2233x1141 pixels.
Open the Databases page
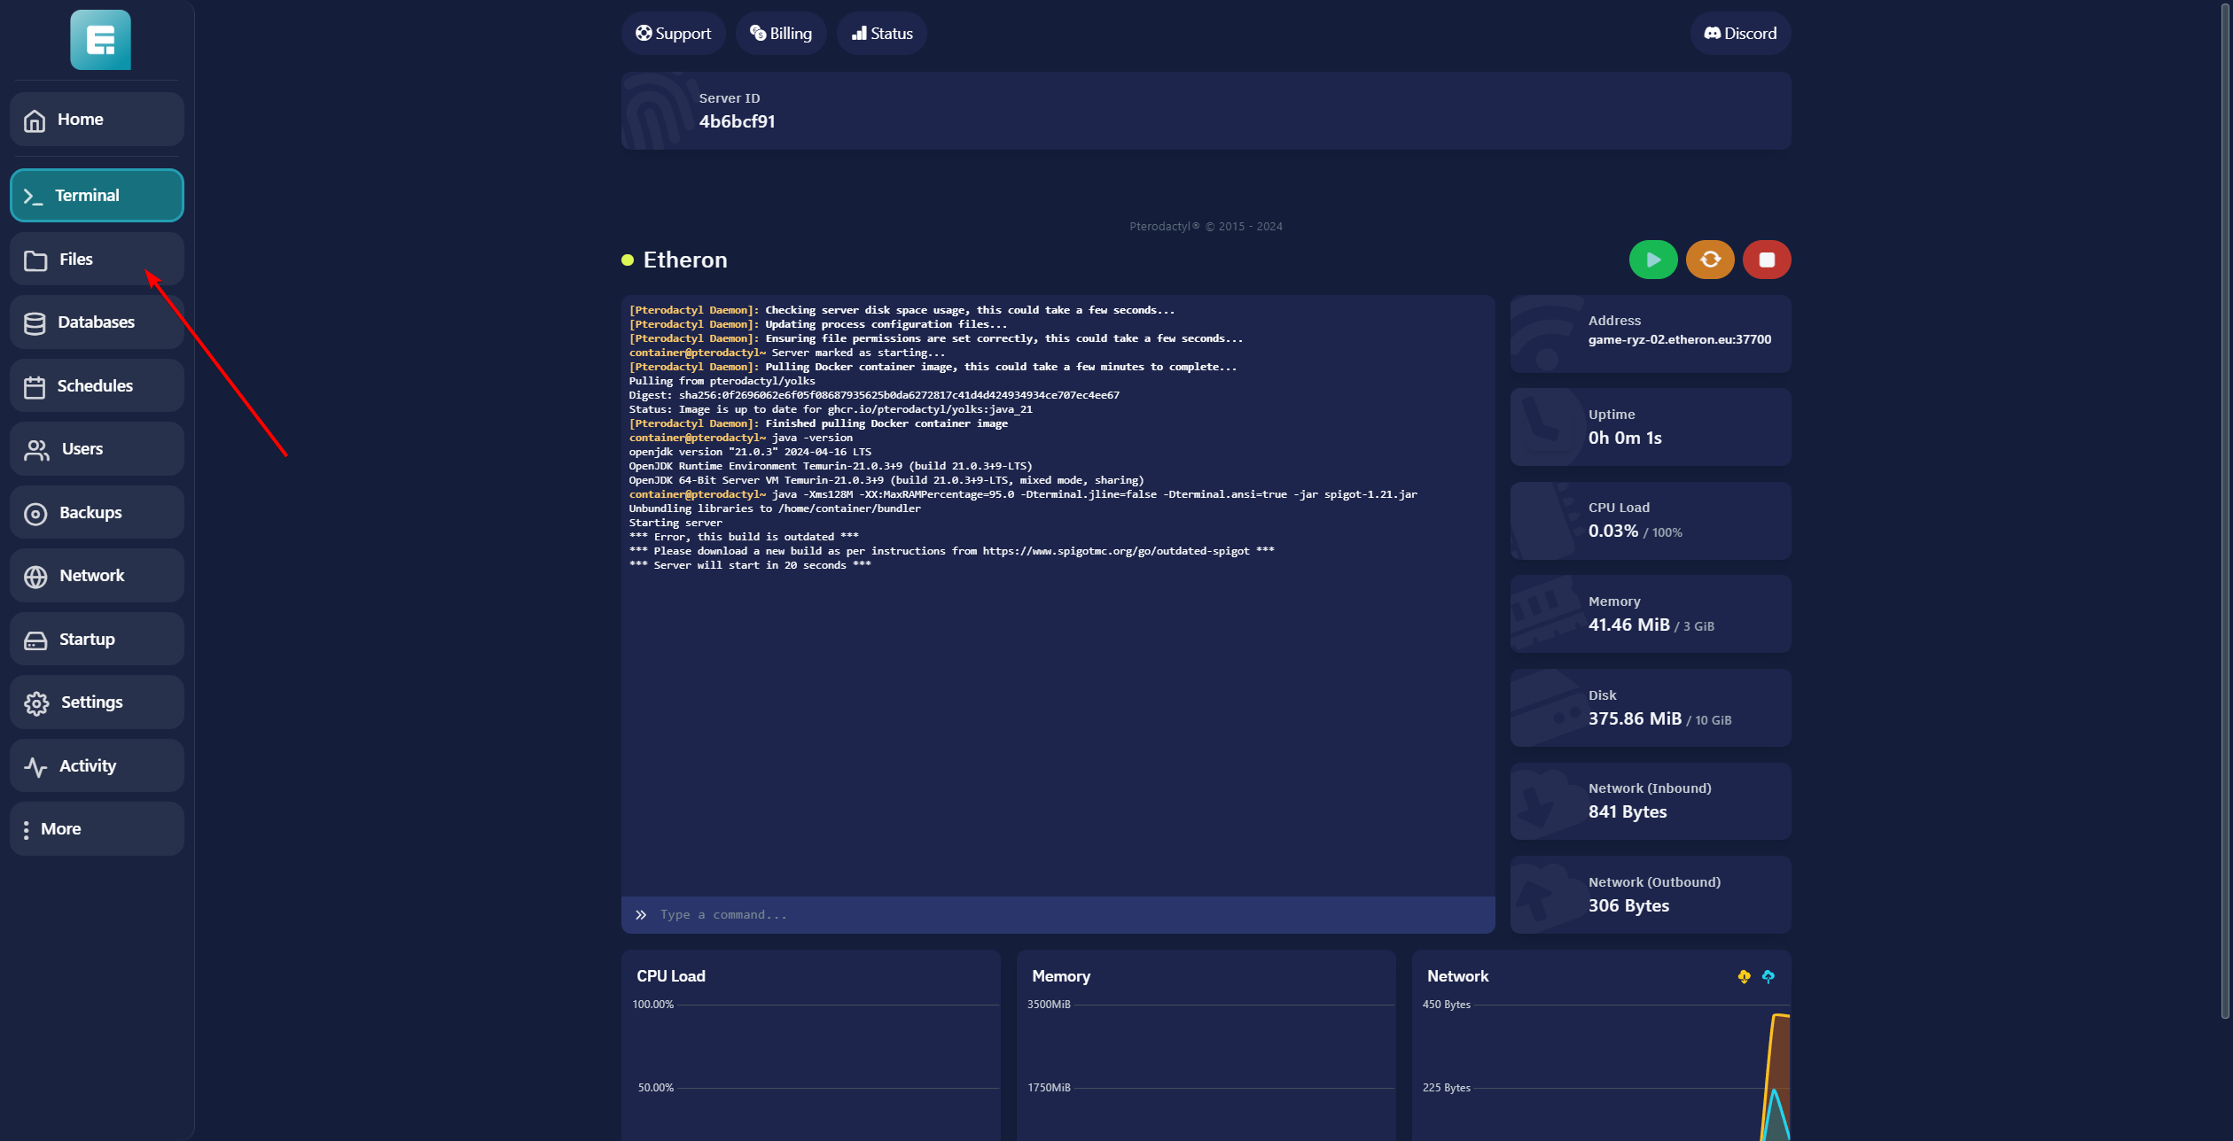(x=97, y=322)
